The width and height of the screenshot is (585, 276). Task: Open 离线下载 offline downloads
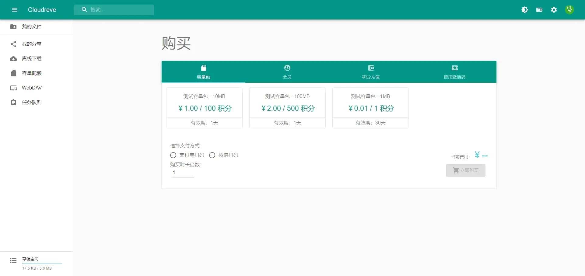[x=31, y=59]
